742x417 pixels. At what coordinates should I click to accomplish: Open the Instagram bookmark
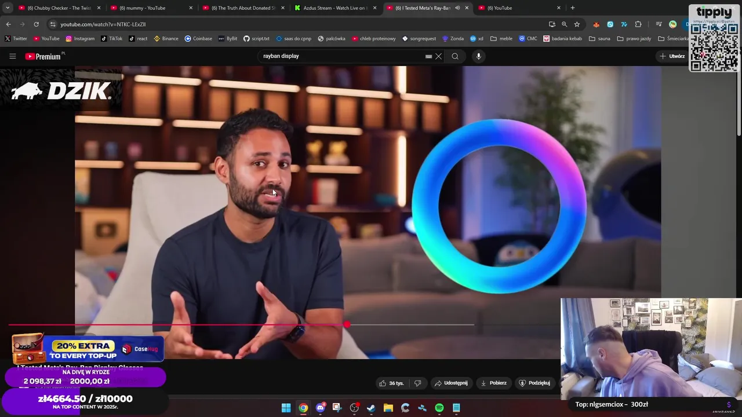pos(80,39)
